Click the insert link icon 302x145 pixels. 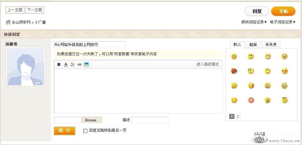(x=79, y=65)
